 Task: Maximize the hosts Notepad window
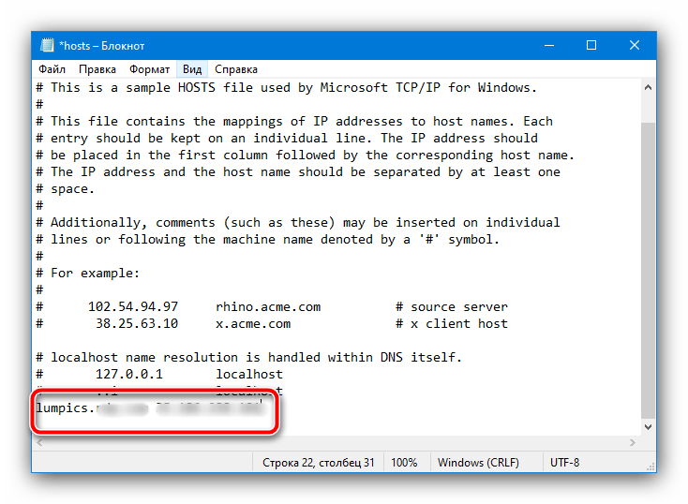[591, 45]
